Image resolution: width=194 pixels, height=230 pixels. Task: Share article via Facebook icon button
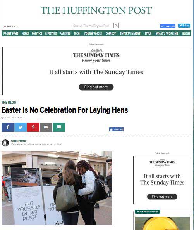[x=8, y=127]
